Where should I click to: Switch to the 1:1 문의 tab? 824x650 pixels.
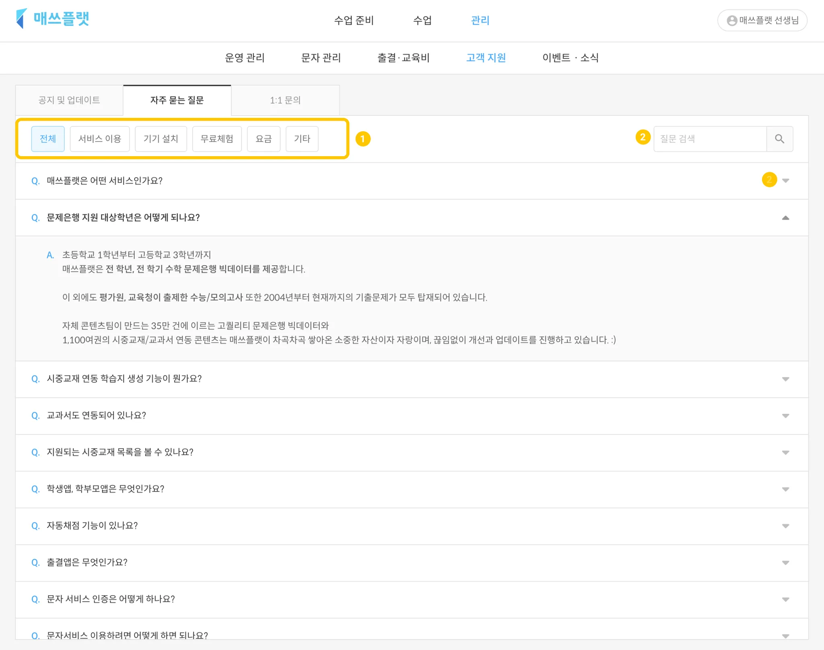pos(285,100)
